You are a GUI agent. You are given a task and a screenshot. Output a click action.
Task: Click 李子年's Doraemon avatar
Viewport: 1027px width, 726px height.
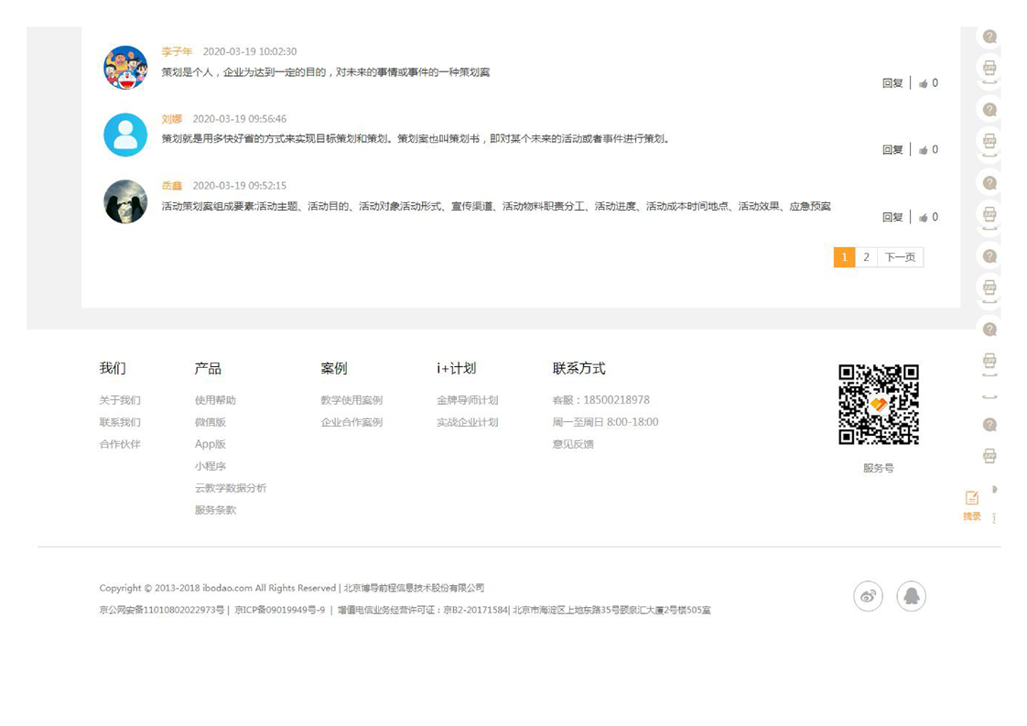[x=125, y=68]
